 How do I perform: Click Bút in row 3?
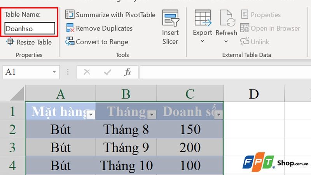[x=61, y=147]
